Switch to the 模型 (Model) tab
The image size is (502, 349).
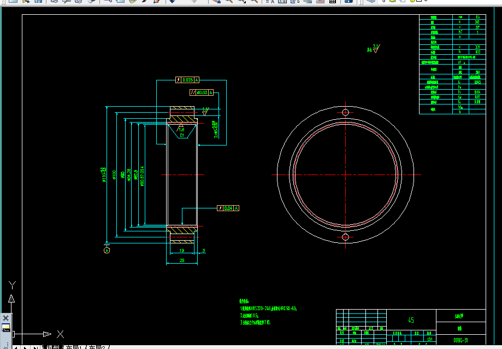(52, 347)
